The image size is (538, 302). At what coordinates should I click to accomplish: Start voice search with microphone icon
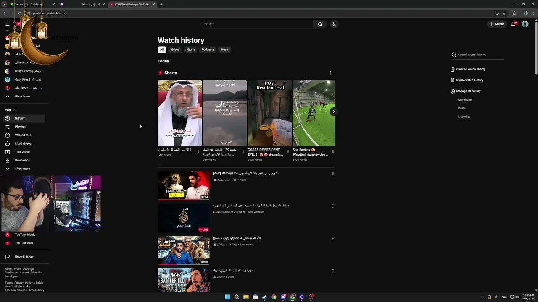coord(334,24)
